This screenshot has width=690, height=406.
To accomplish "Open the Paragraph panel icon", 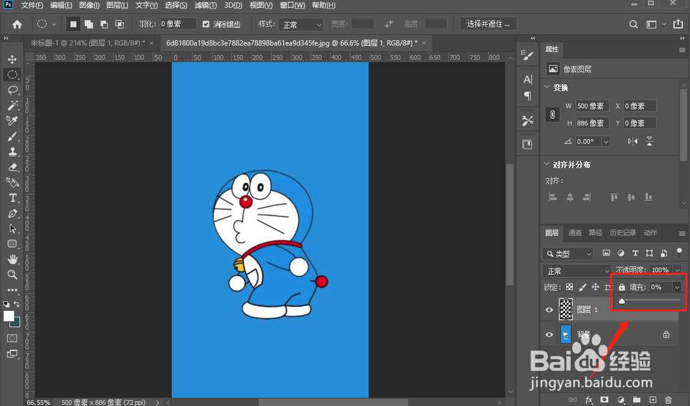I will 527,95.
